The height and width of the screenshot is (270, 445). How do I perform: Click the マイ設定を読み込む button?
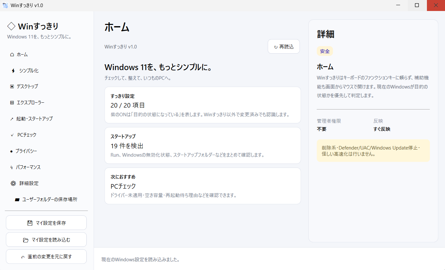click(x=46, y=240)
